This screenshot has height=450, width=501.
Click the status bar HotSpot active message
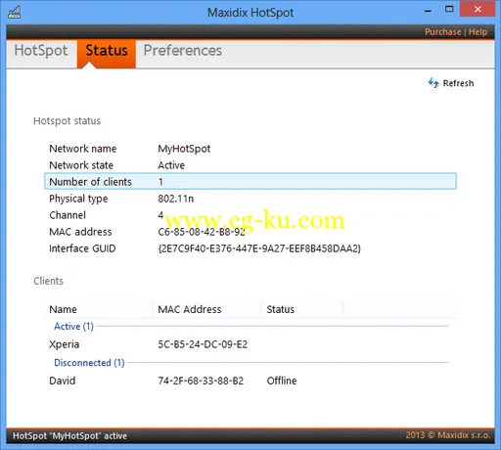point(69,436)
